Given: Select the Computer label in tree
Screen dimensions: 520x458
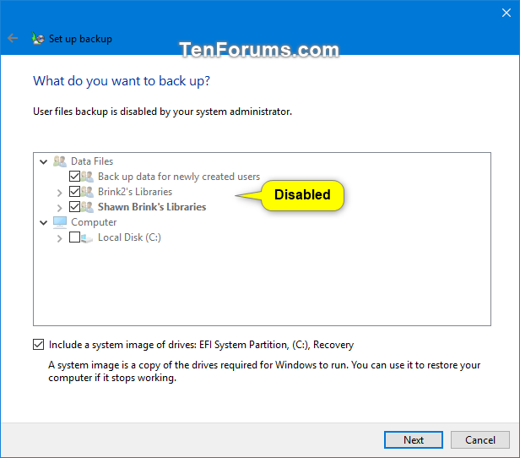Looking at the screenshot, I should 94,222.
